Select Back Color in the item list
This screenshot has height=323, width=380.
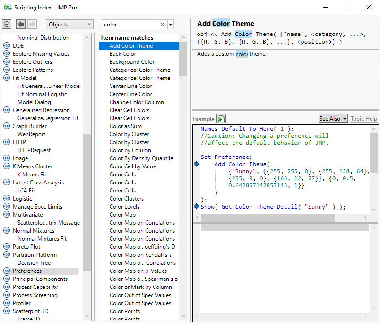tap(123, 54)
